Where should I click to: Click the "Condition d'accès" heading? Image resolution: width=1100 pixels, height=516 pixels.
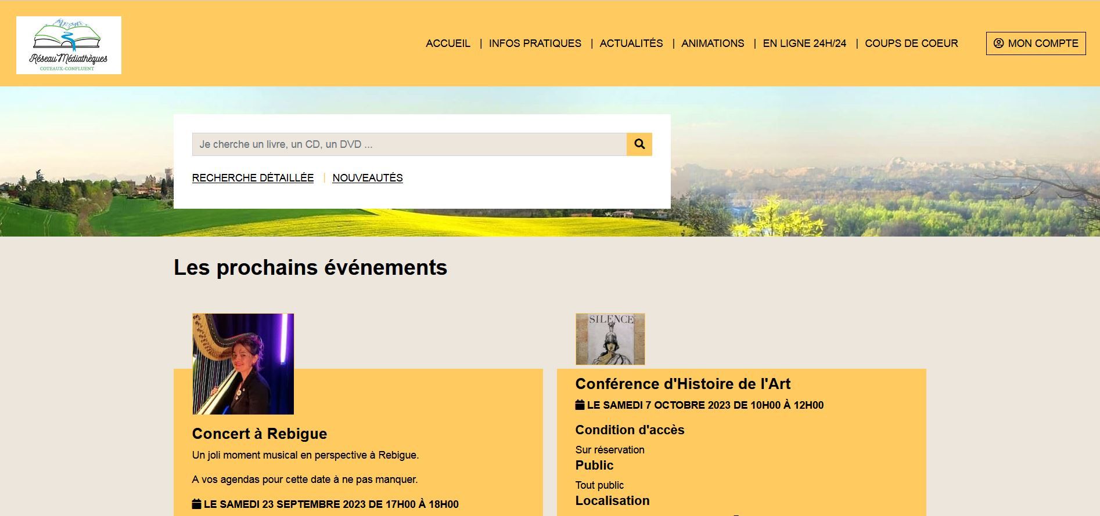[630, 430]
